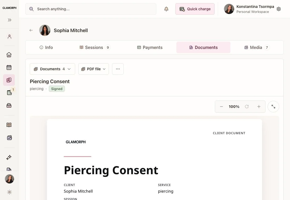This screenshot has height=200, width=290.
Task: Expand document to fullscreen
Action: click(273, 107)
